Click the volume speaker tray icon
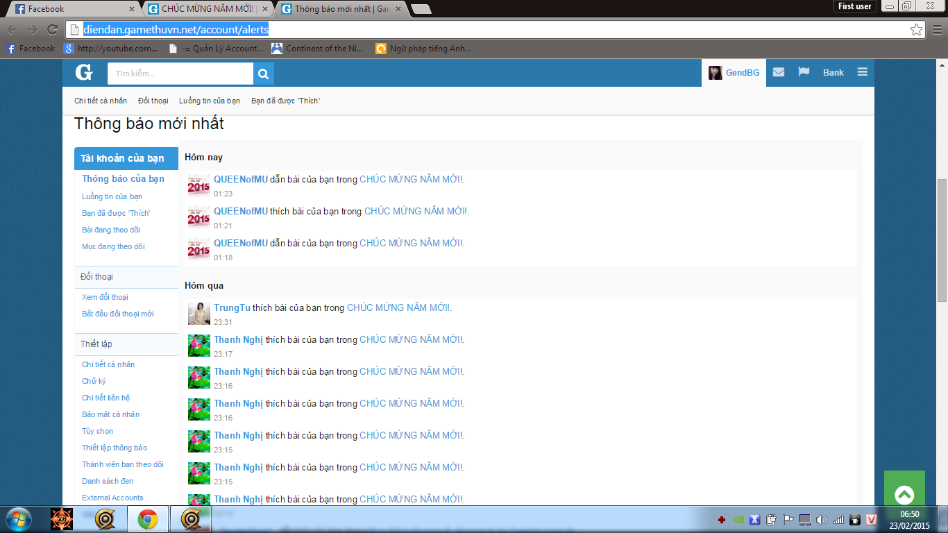948x533 pixels. click(822, 519)
